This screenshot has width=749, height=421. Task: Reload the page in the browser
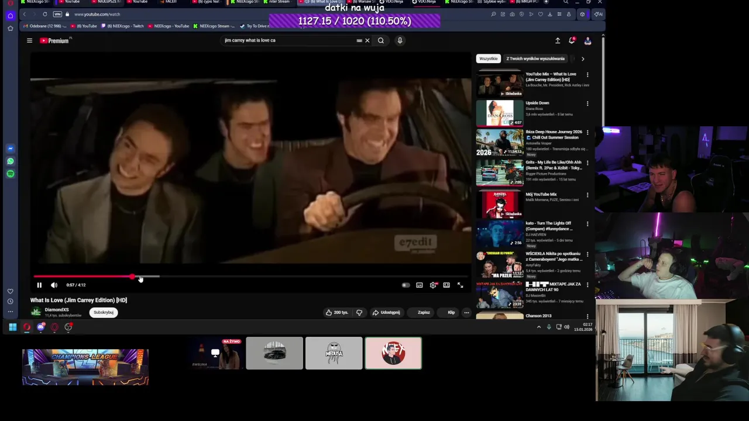click(x=45, y=14)
